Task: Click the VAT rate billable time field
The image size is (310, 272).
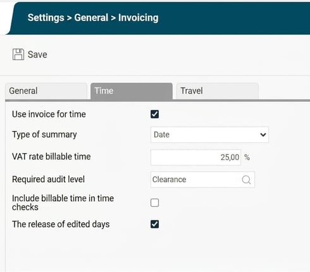Action: (x=195, y=158)
